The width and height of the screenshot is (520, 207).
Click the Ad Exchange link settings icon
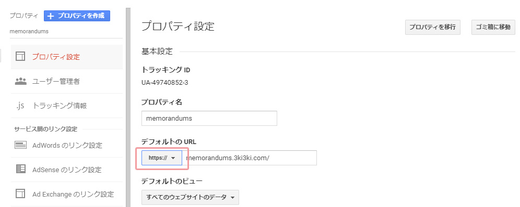point(20,194)
